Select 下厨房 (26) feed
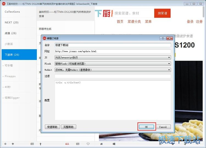 [x=19, y=55]
